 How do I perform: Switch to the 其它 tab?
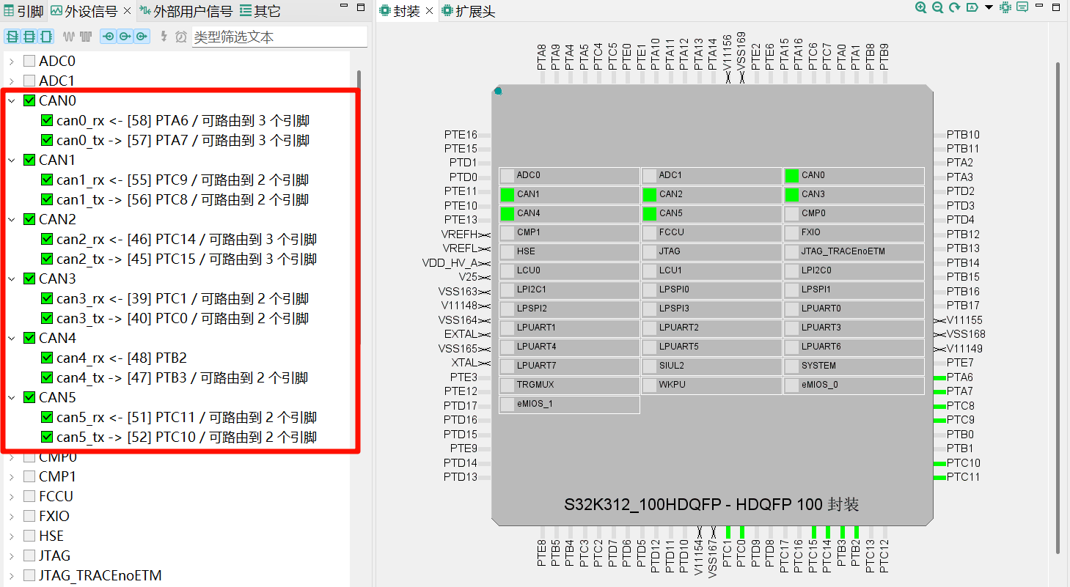[260, 11]
